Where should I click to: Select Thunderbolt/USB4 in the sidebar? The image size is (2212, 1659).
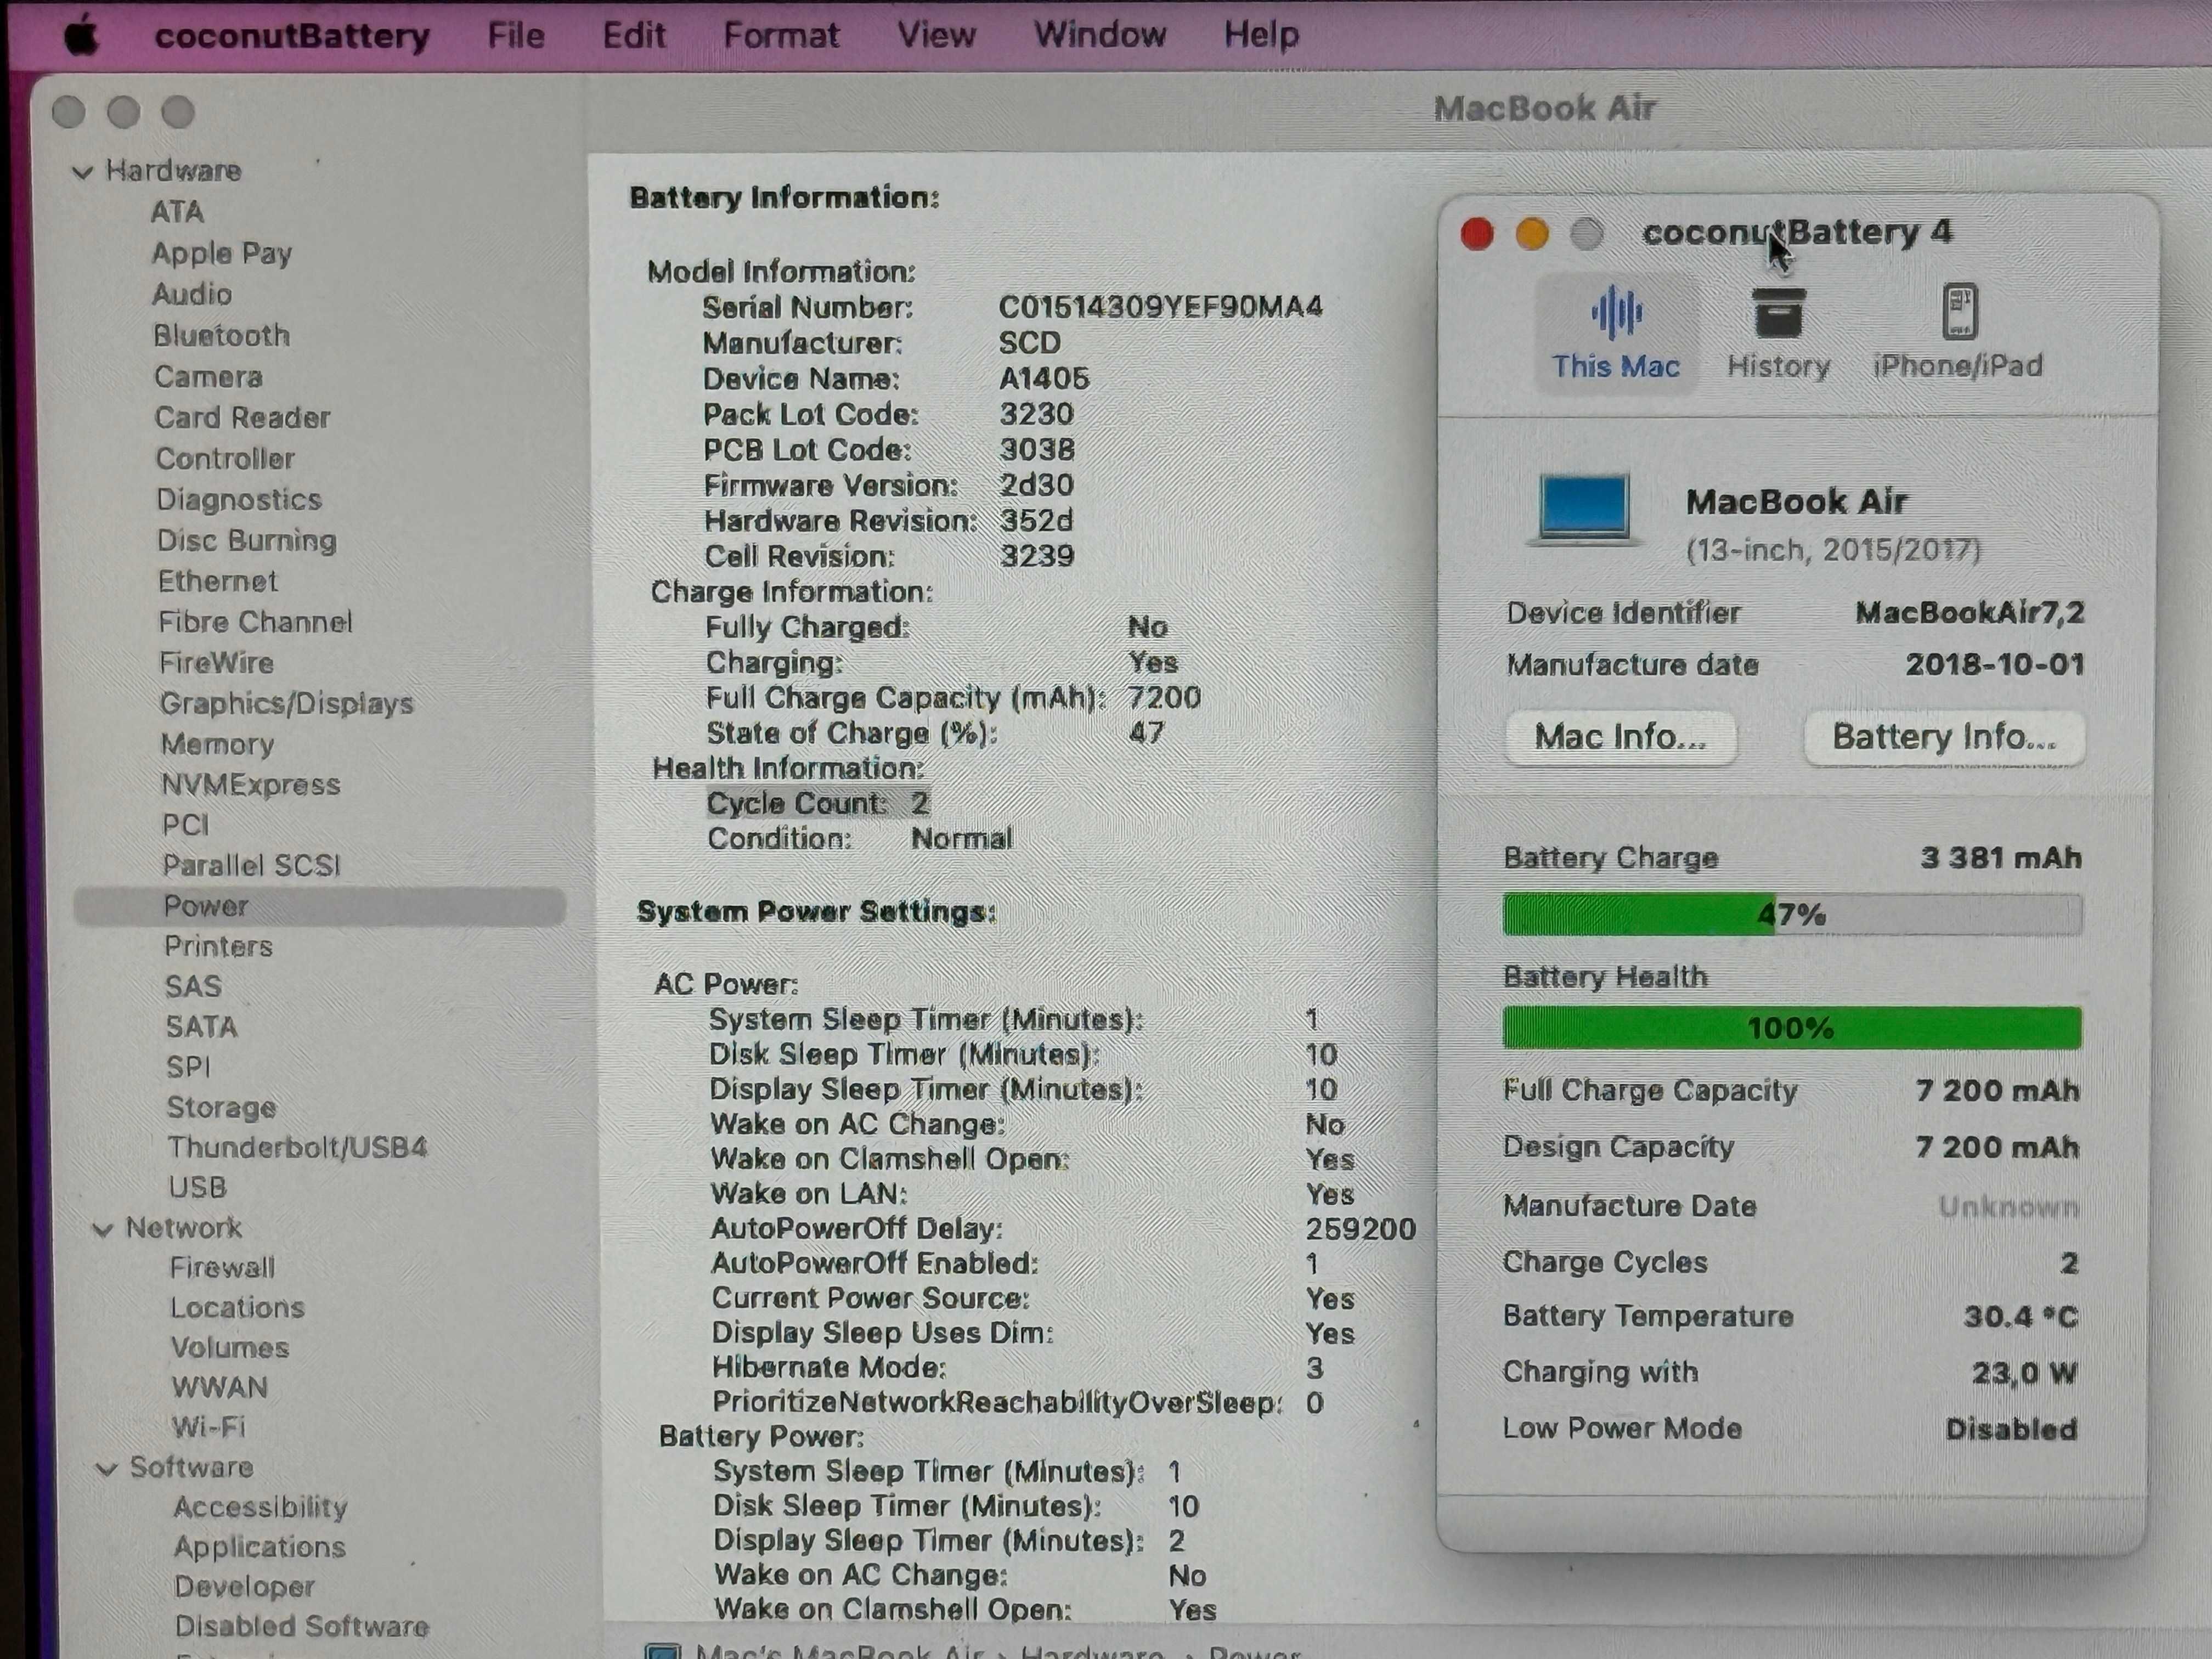(297, 1147)
